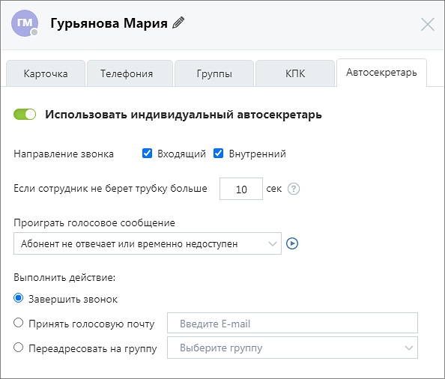Click the pencil icon to edit the name
Image resolution: width=445 pixels, height=379 pixels.
pyautogui.click(x=178, y=22)
